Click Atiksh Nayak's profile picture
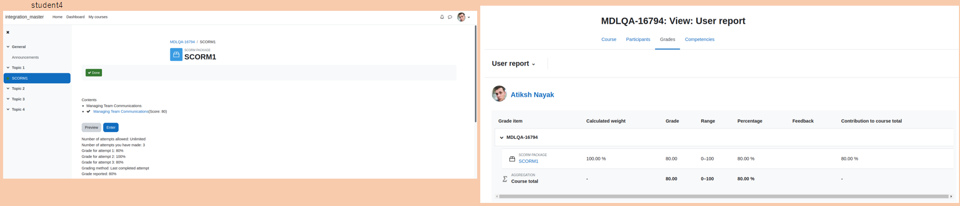Image resolution: width=960 pixels, height=206 pixels. click(499, 94)
